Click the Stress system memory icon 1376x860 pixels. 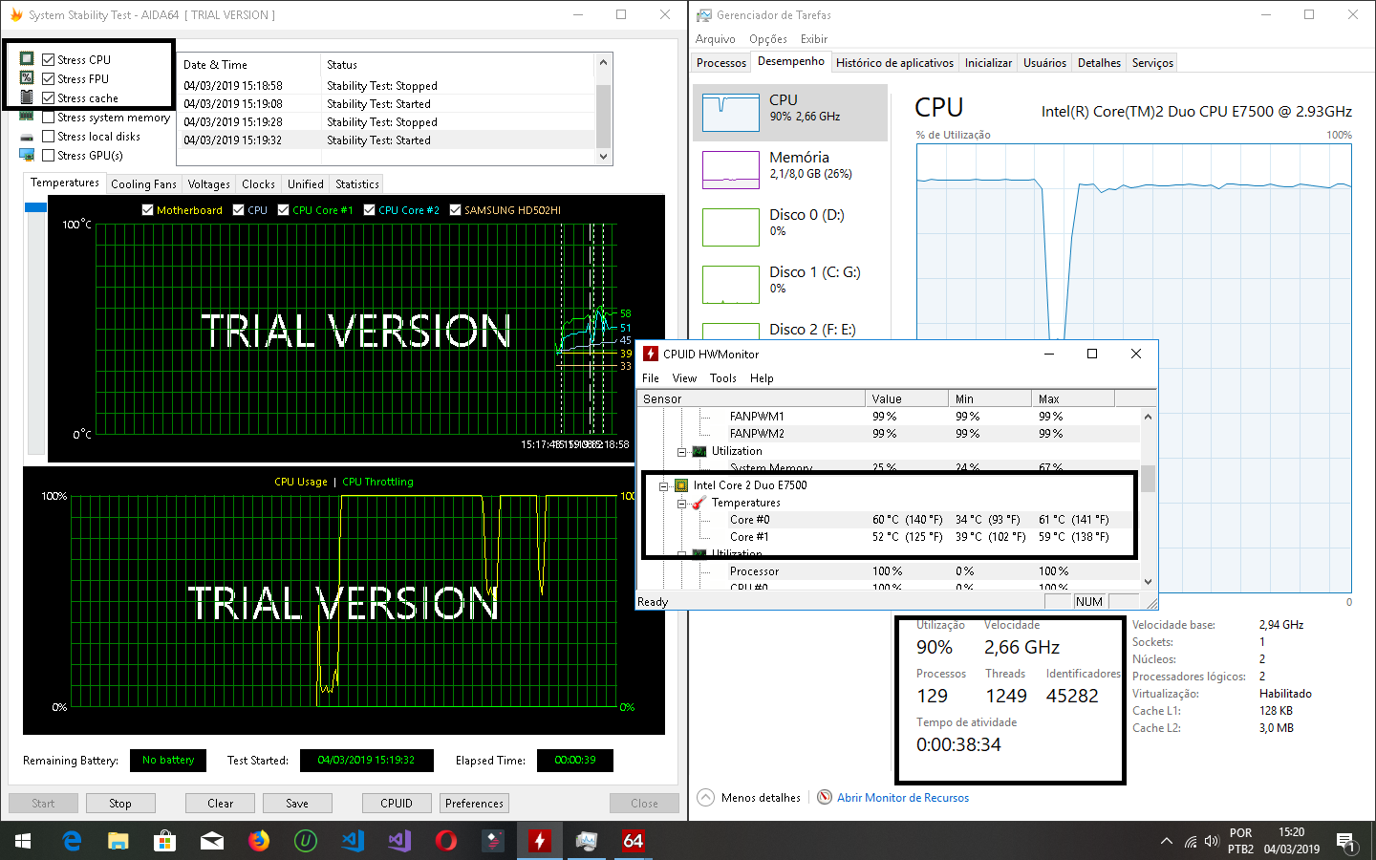click(27, 117)
